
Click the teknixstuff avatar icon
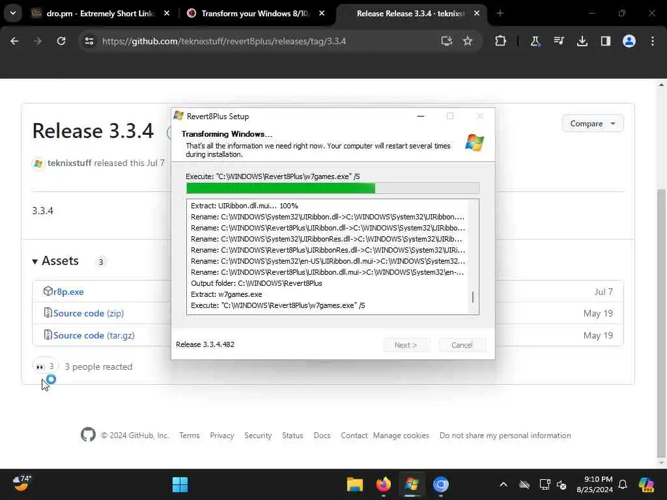coord(38,163)
